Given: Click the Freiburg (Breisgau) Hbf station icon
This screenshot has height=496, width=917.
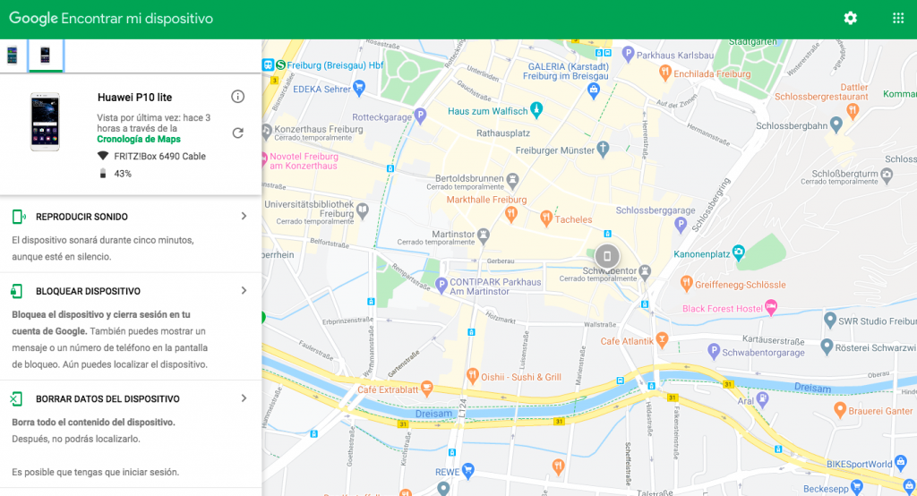Looking at the screenshot, I should 269,65.
